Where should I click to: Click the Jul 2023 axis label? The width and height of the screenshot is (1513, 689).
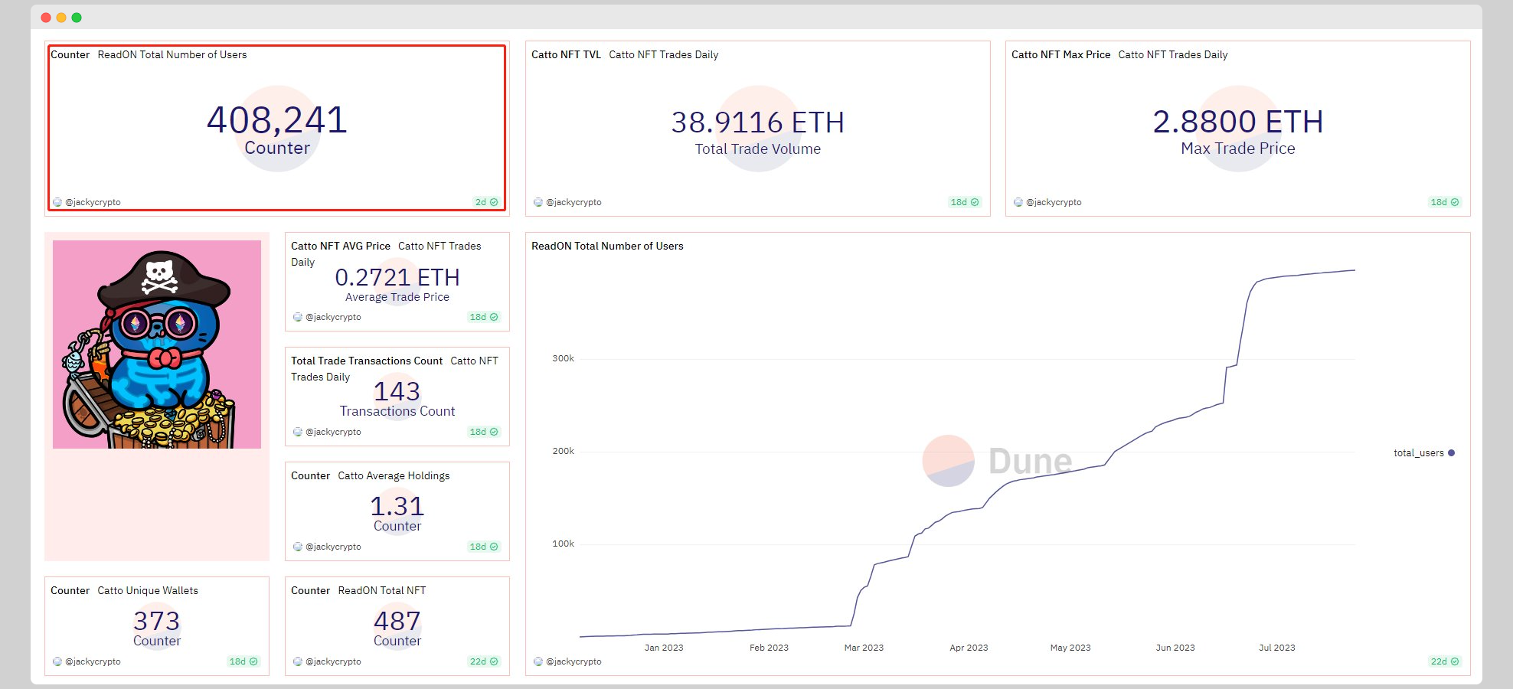(1277, 648)
